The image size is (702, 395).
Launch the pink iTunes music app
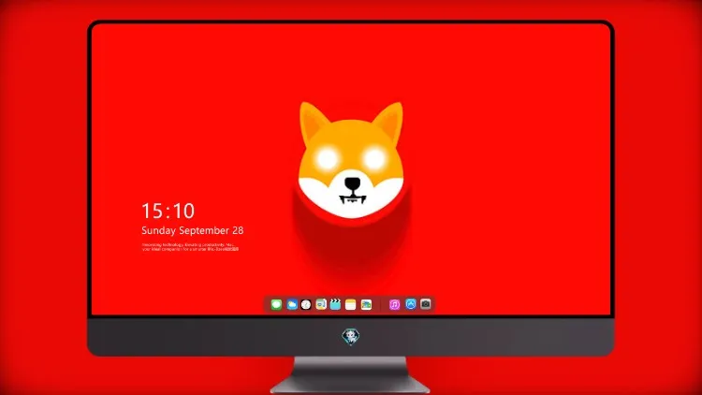point(394,304)
